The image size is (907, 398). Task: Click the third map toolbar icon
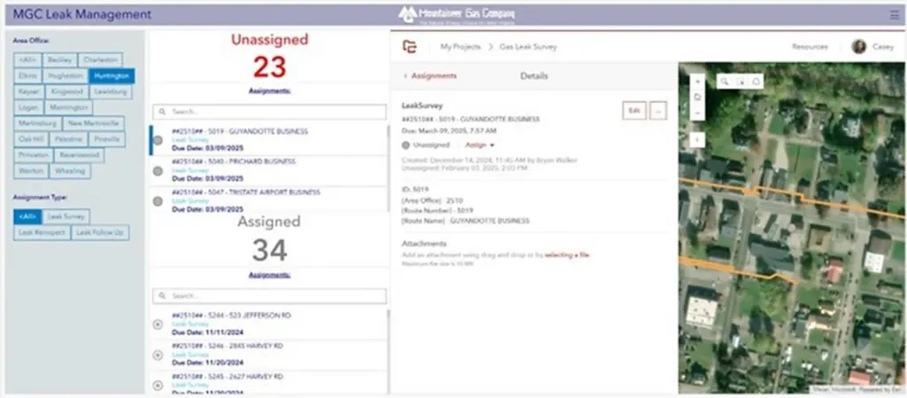tap(756, 82)
